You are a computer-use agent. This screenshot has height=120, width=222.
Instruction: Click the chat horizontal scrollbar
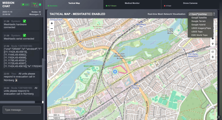pos(17,102)
